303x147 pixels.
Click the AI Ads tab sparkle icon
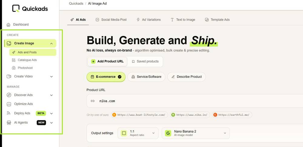coord(72,20)
